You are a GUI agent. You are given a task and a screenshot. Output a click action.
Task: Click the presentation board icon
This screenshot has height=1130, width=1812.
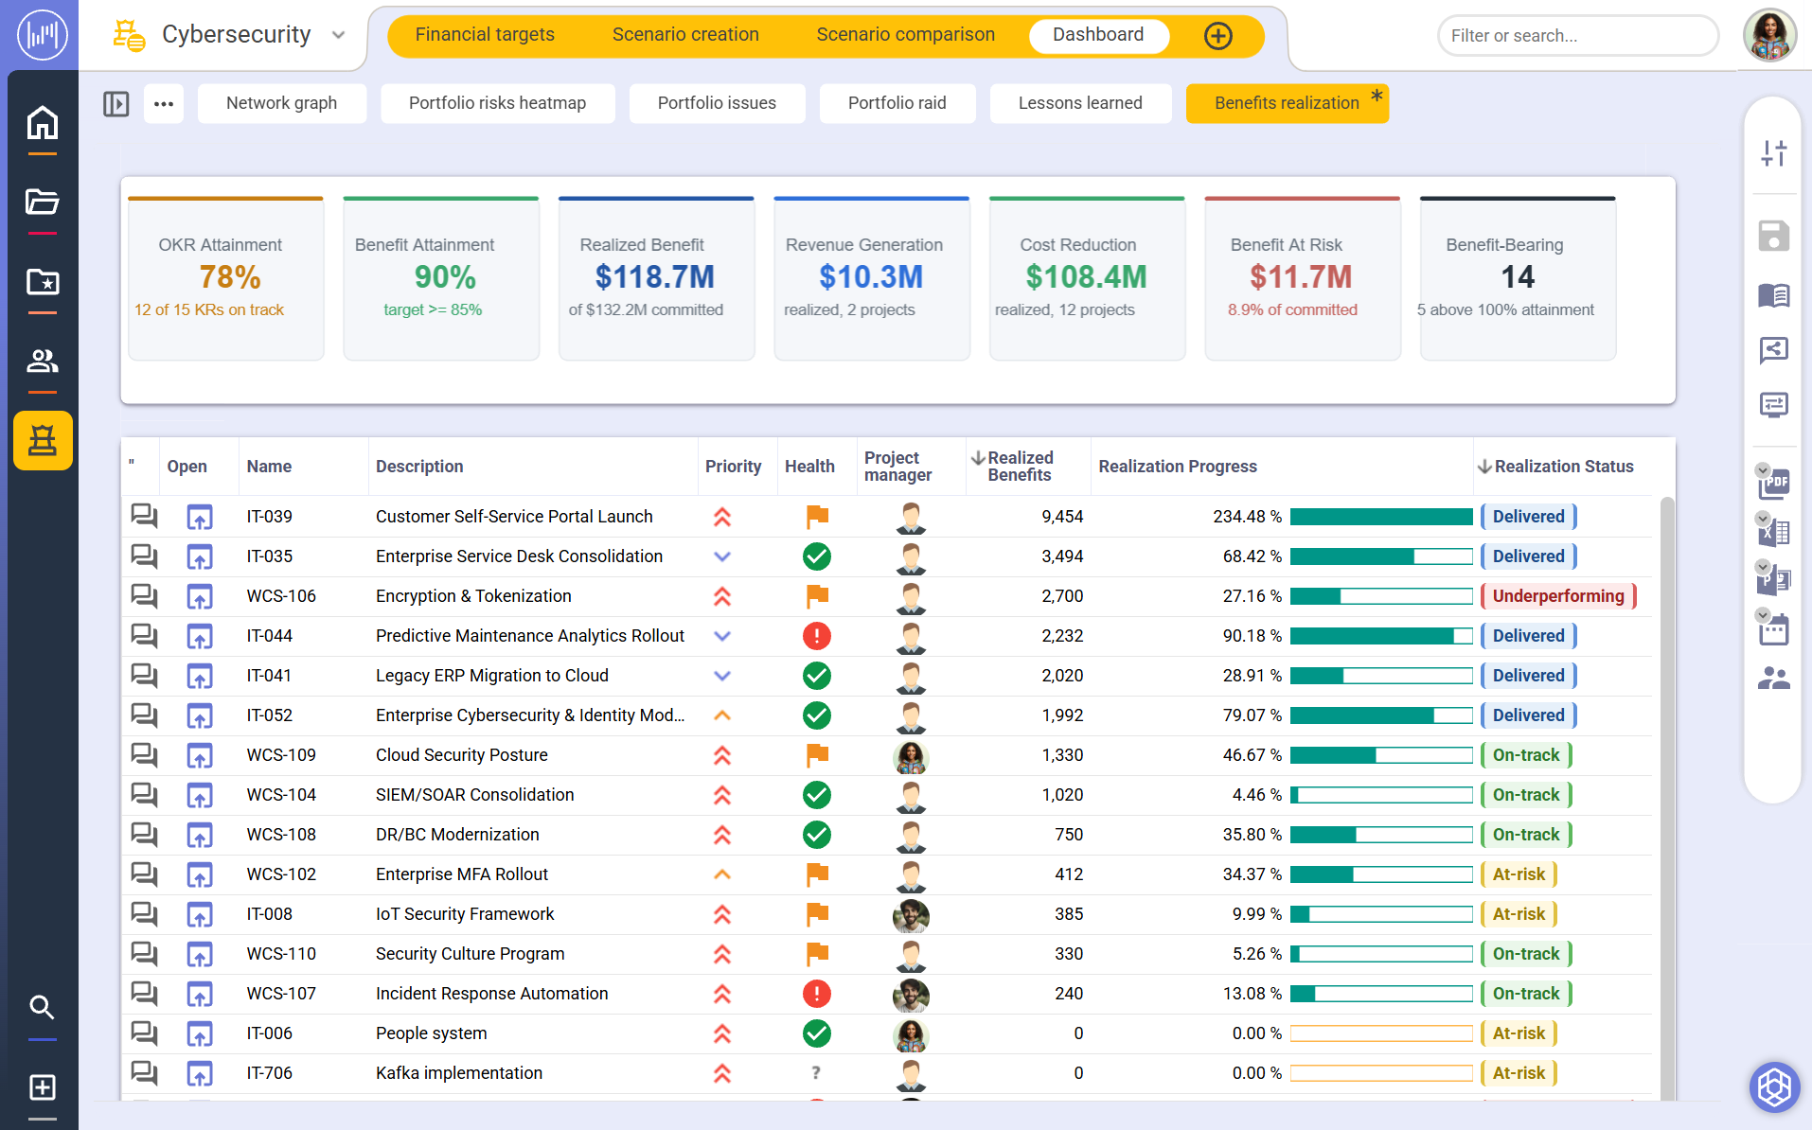pos(1773,405)
